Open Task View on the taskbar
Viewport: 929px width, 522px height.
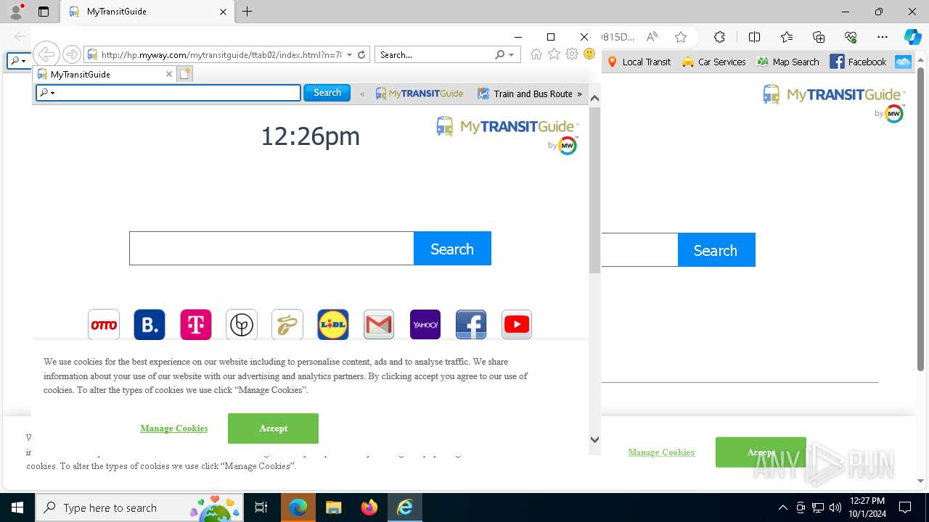(261, 507)
